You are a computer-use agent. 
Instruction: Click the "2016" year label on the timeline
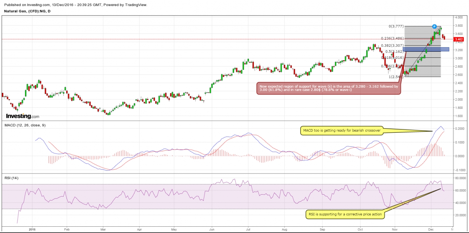(x=32, y=229)
